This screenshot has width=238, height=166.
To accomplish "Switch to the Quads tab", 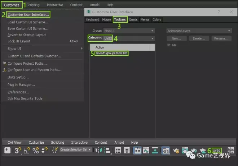I will (133, 20).
